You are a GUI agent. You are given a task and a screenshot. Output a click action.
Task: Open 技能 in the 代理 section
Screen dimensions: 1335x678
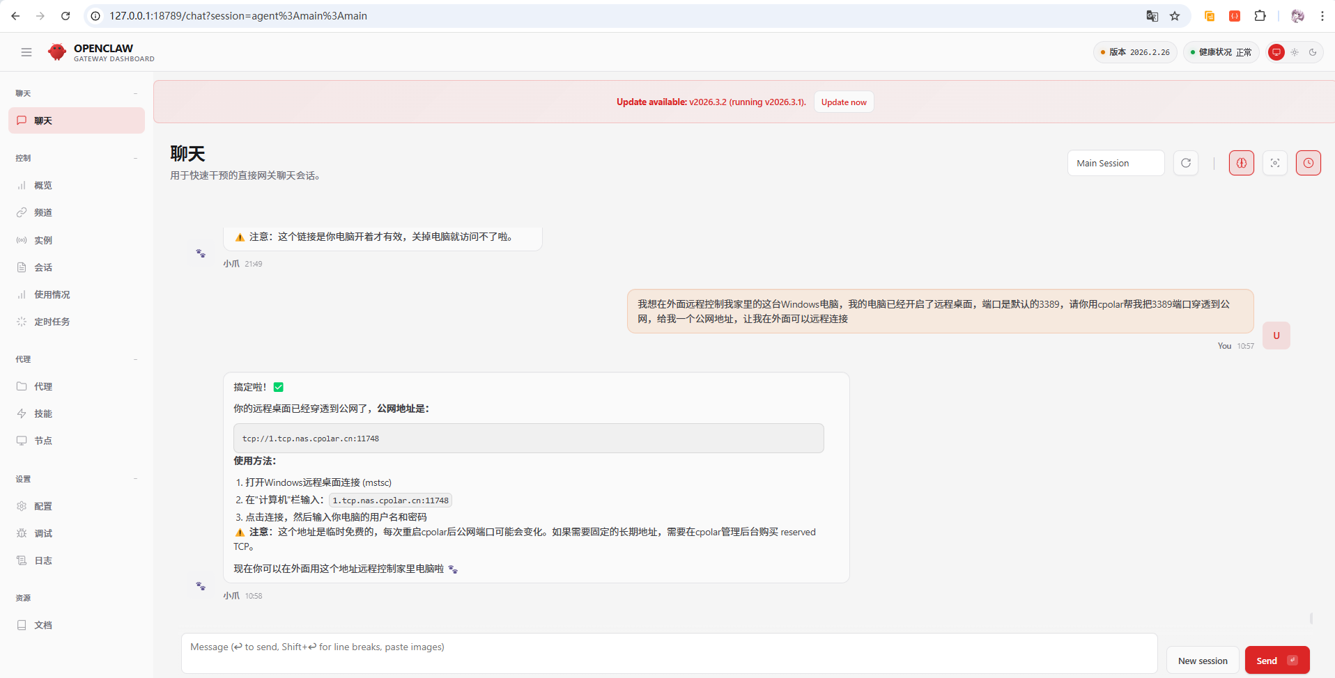pos(43,413)
